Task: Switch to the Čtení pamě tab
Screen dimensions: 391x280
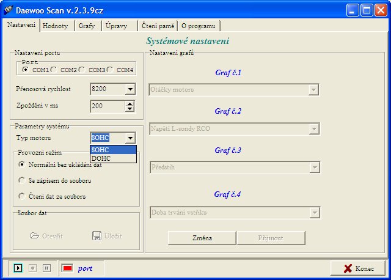Action: click(x=158, y=26)
